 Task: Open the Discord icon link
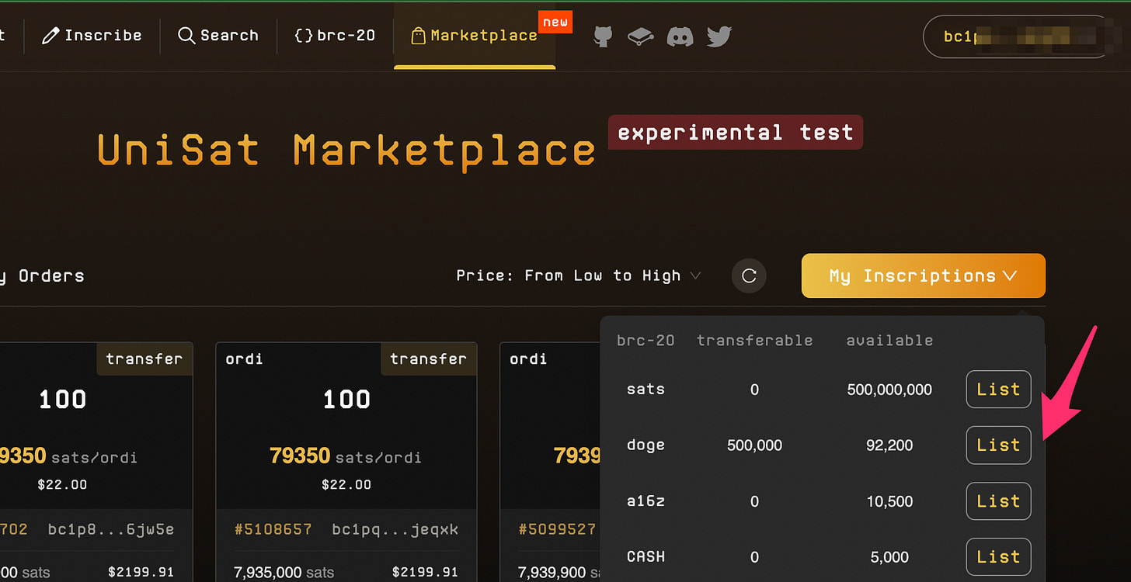point(680,36)
